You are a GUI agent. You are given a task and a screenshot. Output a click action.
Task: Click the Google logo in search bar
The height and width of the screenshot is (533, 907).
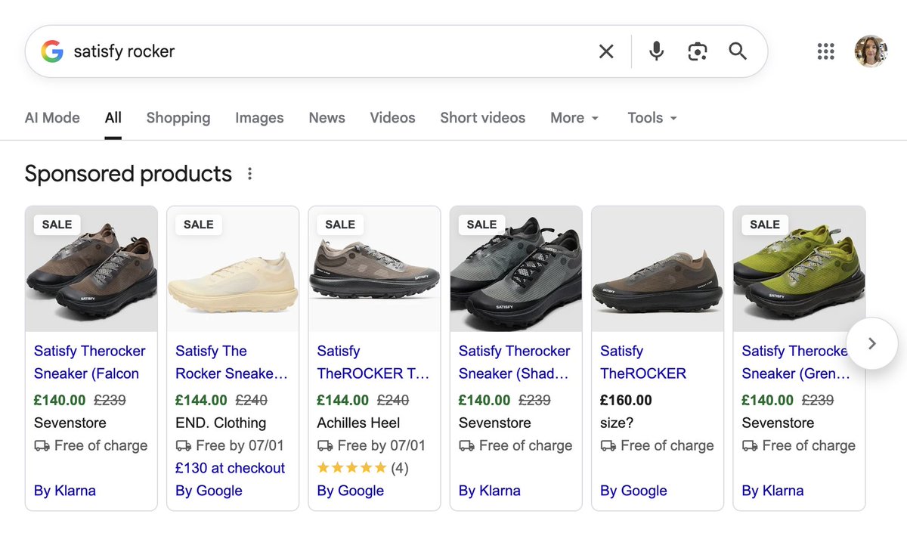tap(52, 51)
